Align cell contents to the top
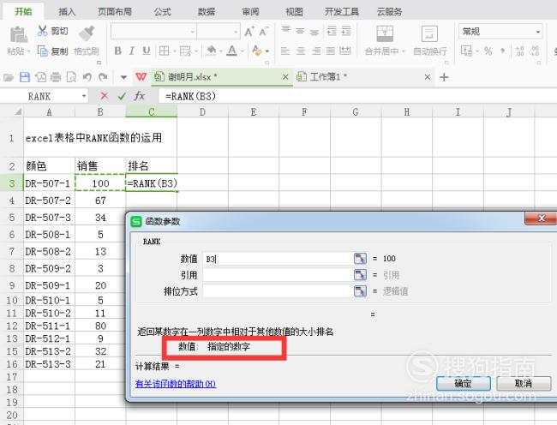The width and height of the screenshot is (557, 425). tap(286, 31)
